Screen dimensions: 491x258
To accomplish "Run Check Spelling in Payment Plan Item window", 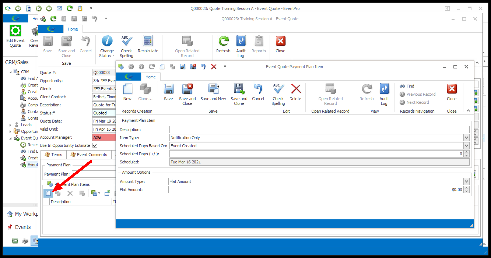I will coord(278,94).
